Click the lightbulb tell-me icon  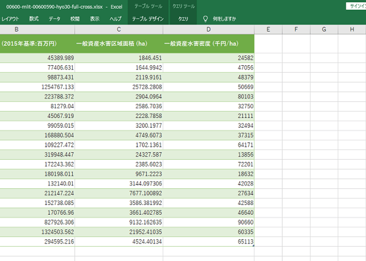pyautogui.click(x=205, y=19)
